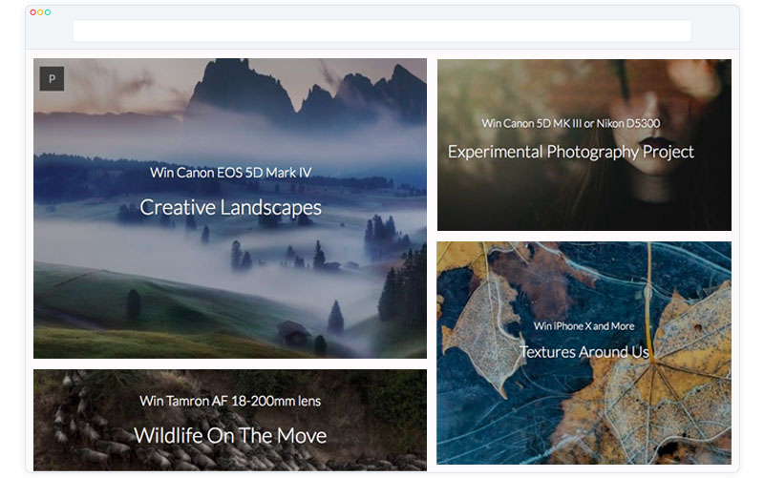Screen dimensions: 764x478
Task: Click the red close window dot
Action: tap(33, 12)
